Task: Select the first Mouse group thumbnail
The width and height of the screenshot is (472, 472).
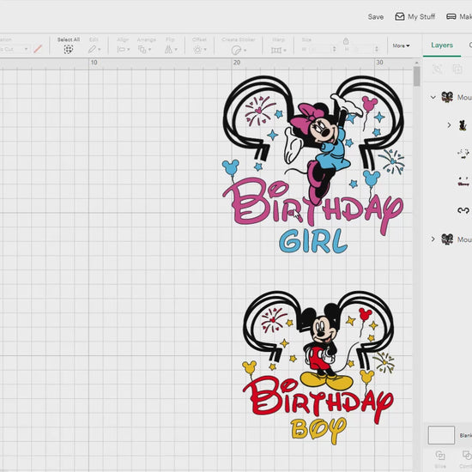Action: tap(447, 97)
